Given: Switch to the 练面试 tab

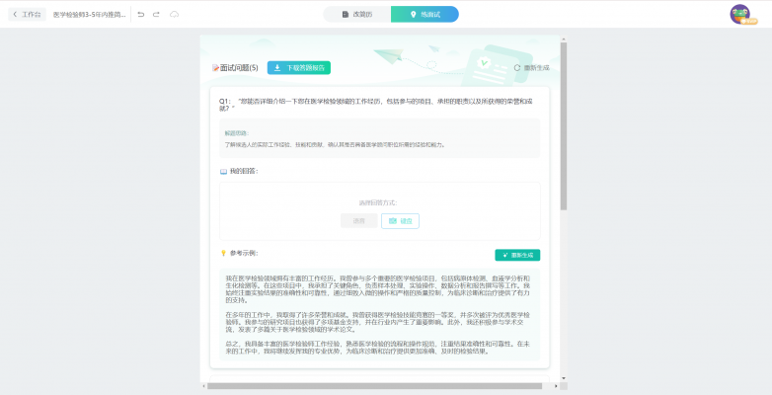Looking at the screenshot, I should (x=425, y=14).
